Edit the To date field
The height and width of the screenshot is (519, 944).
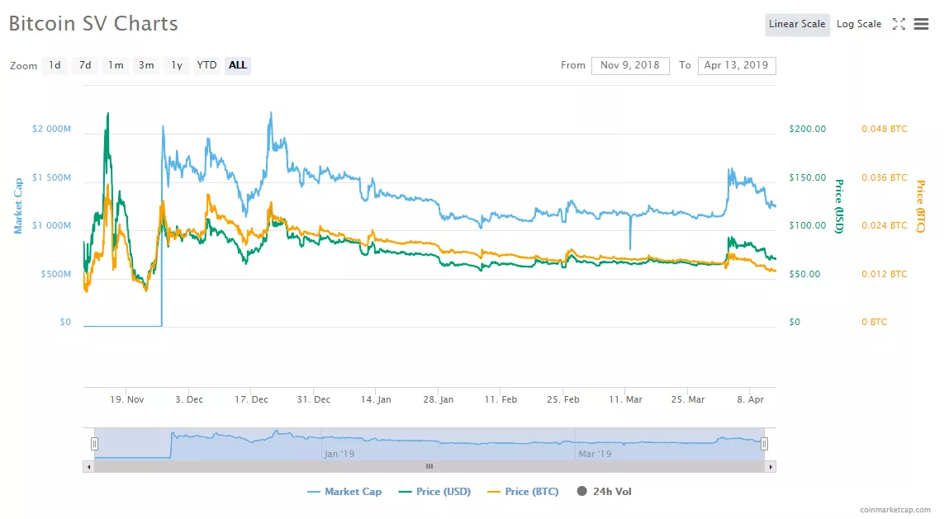pos(737,65)
